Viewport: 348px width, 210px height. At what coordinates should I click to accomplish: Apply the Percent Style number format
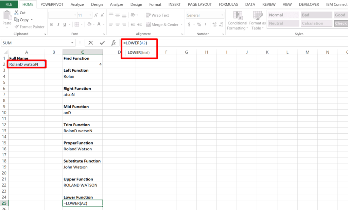(x=199, y=24)
